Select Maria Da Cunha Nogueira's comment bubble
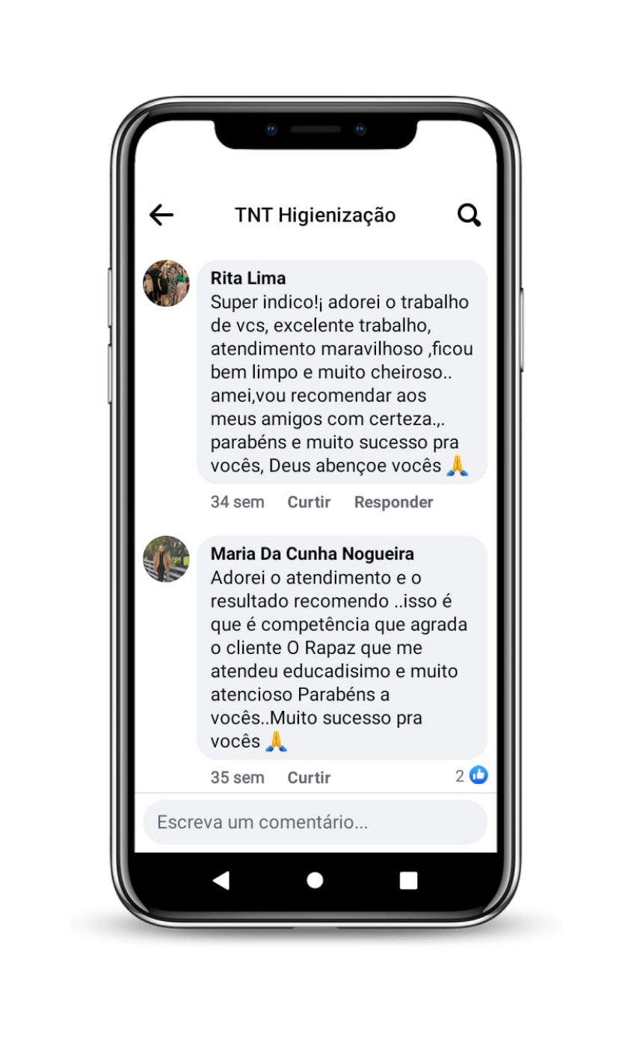631x1064 pixels. click(342, 648)
